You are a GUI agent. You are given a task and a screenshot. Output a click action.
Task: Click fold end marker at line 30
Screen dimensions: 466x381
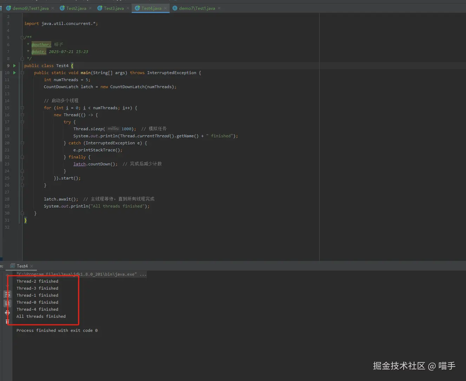tap(22, 213)
